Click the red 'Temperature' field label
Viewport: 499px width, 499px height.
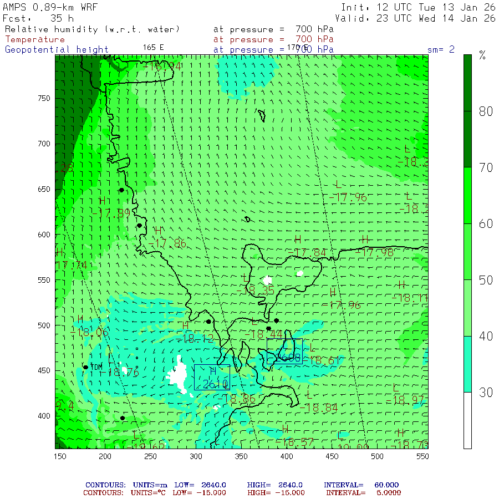click(35, 39)
